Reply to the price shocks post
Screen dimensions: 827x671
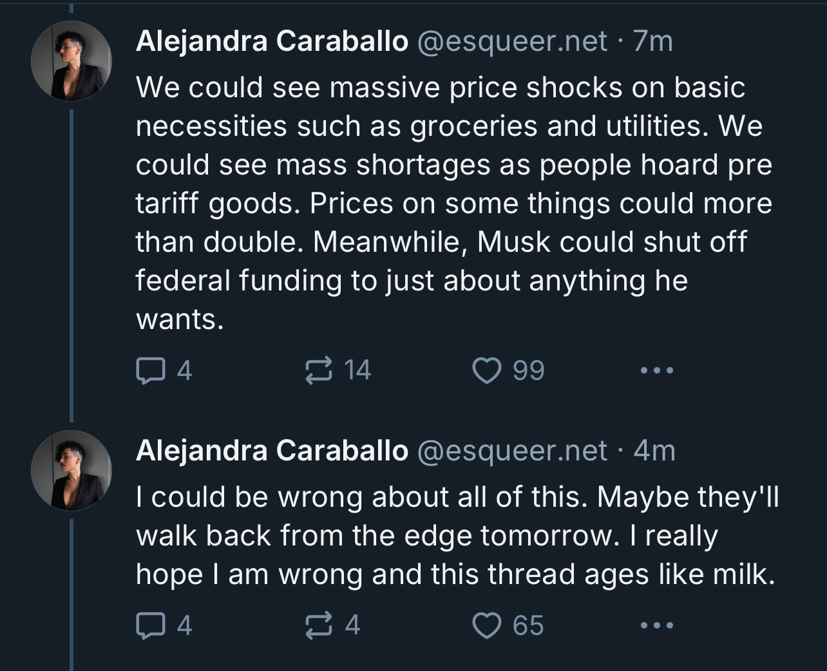tap(164, 370)
